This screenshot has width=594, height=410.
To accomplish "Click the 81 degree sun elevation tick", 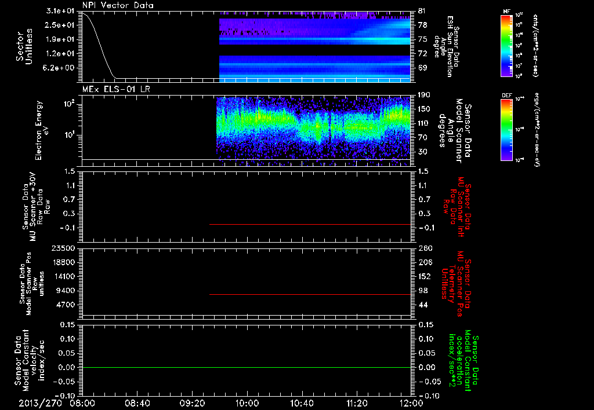I will point(422,10).
